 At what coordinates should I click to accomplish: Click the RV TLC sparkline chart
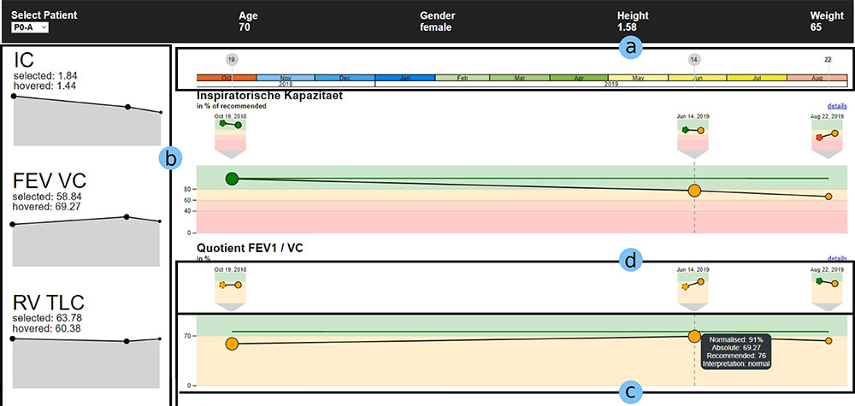point(86,363)
